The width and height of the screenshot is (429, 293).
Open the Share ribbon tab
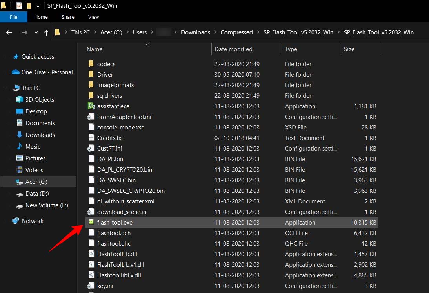coord(68,17)
